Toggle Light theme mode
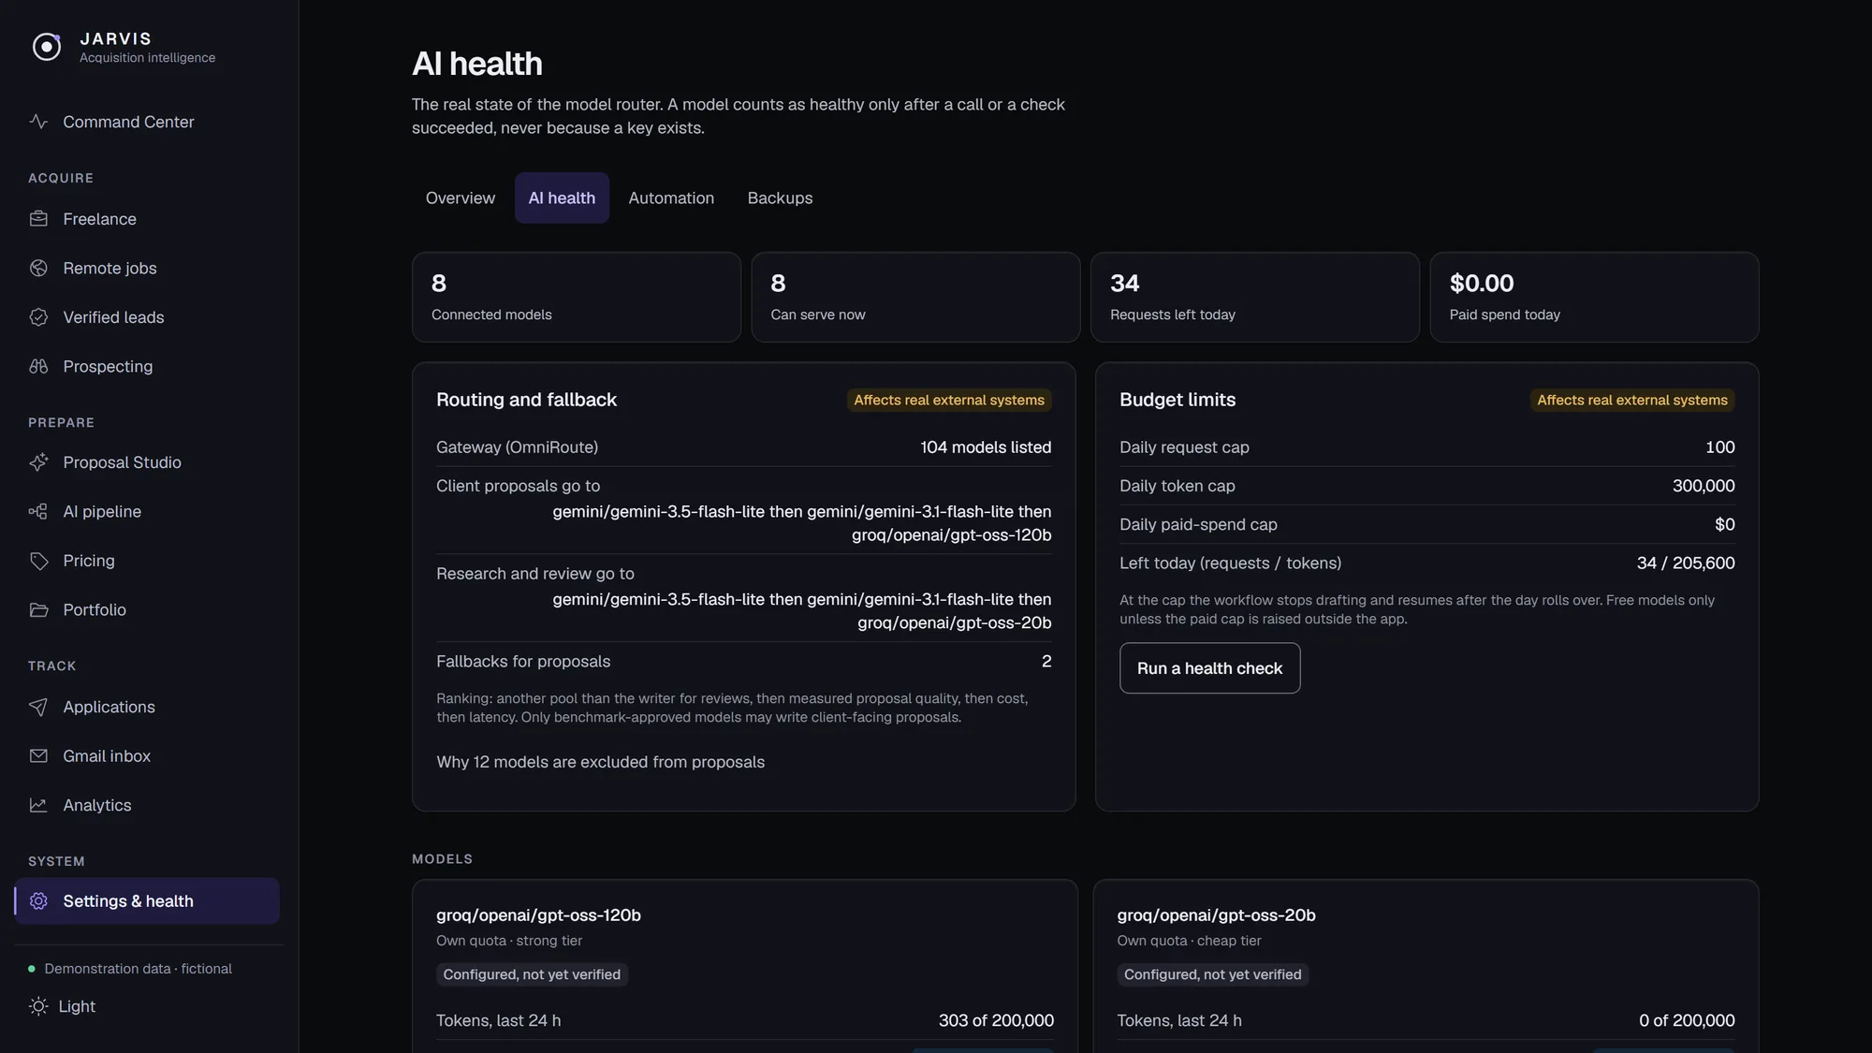Viewport: 1872px width, 1053px height. (63, 1006)
